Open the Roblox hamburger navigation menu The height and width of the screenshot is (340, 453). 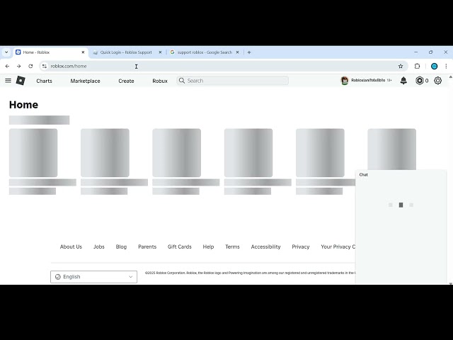click(x=8, y=81)
